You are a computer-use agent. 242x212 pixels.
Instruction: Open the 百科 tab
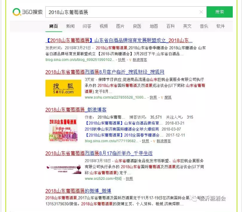[170, 26]
